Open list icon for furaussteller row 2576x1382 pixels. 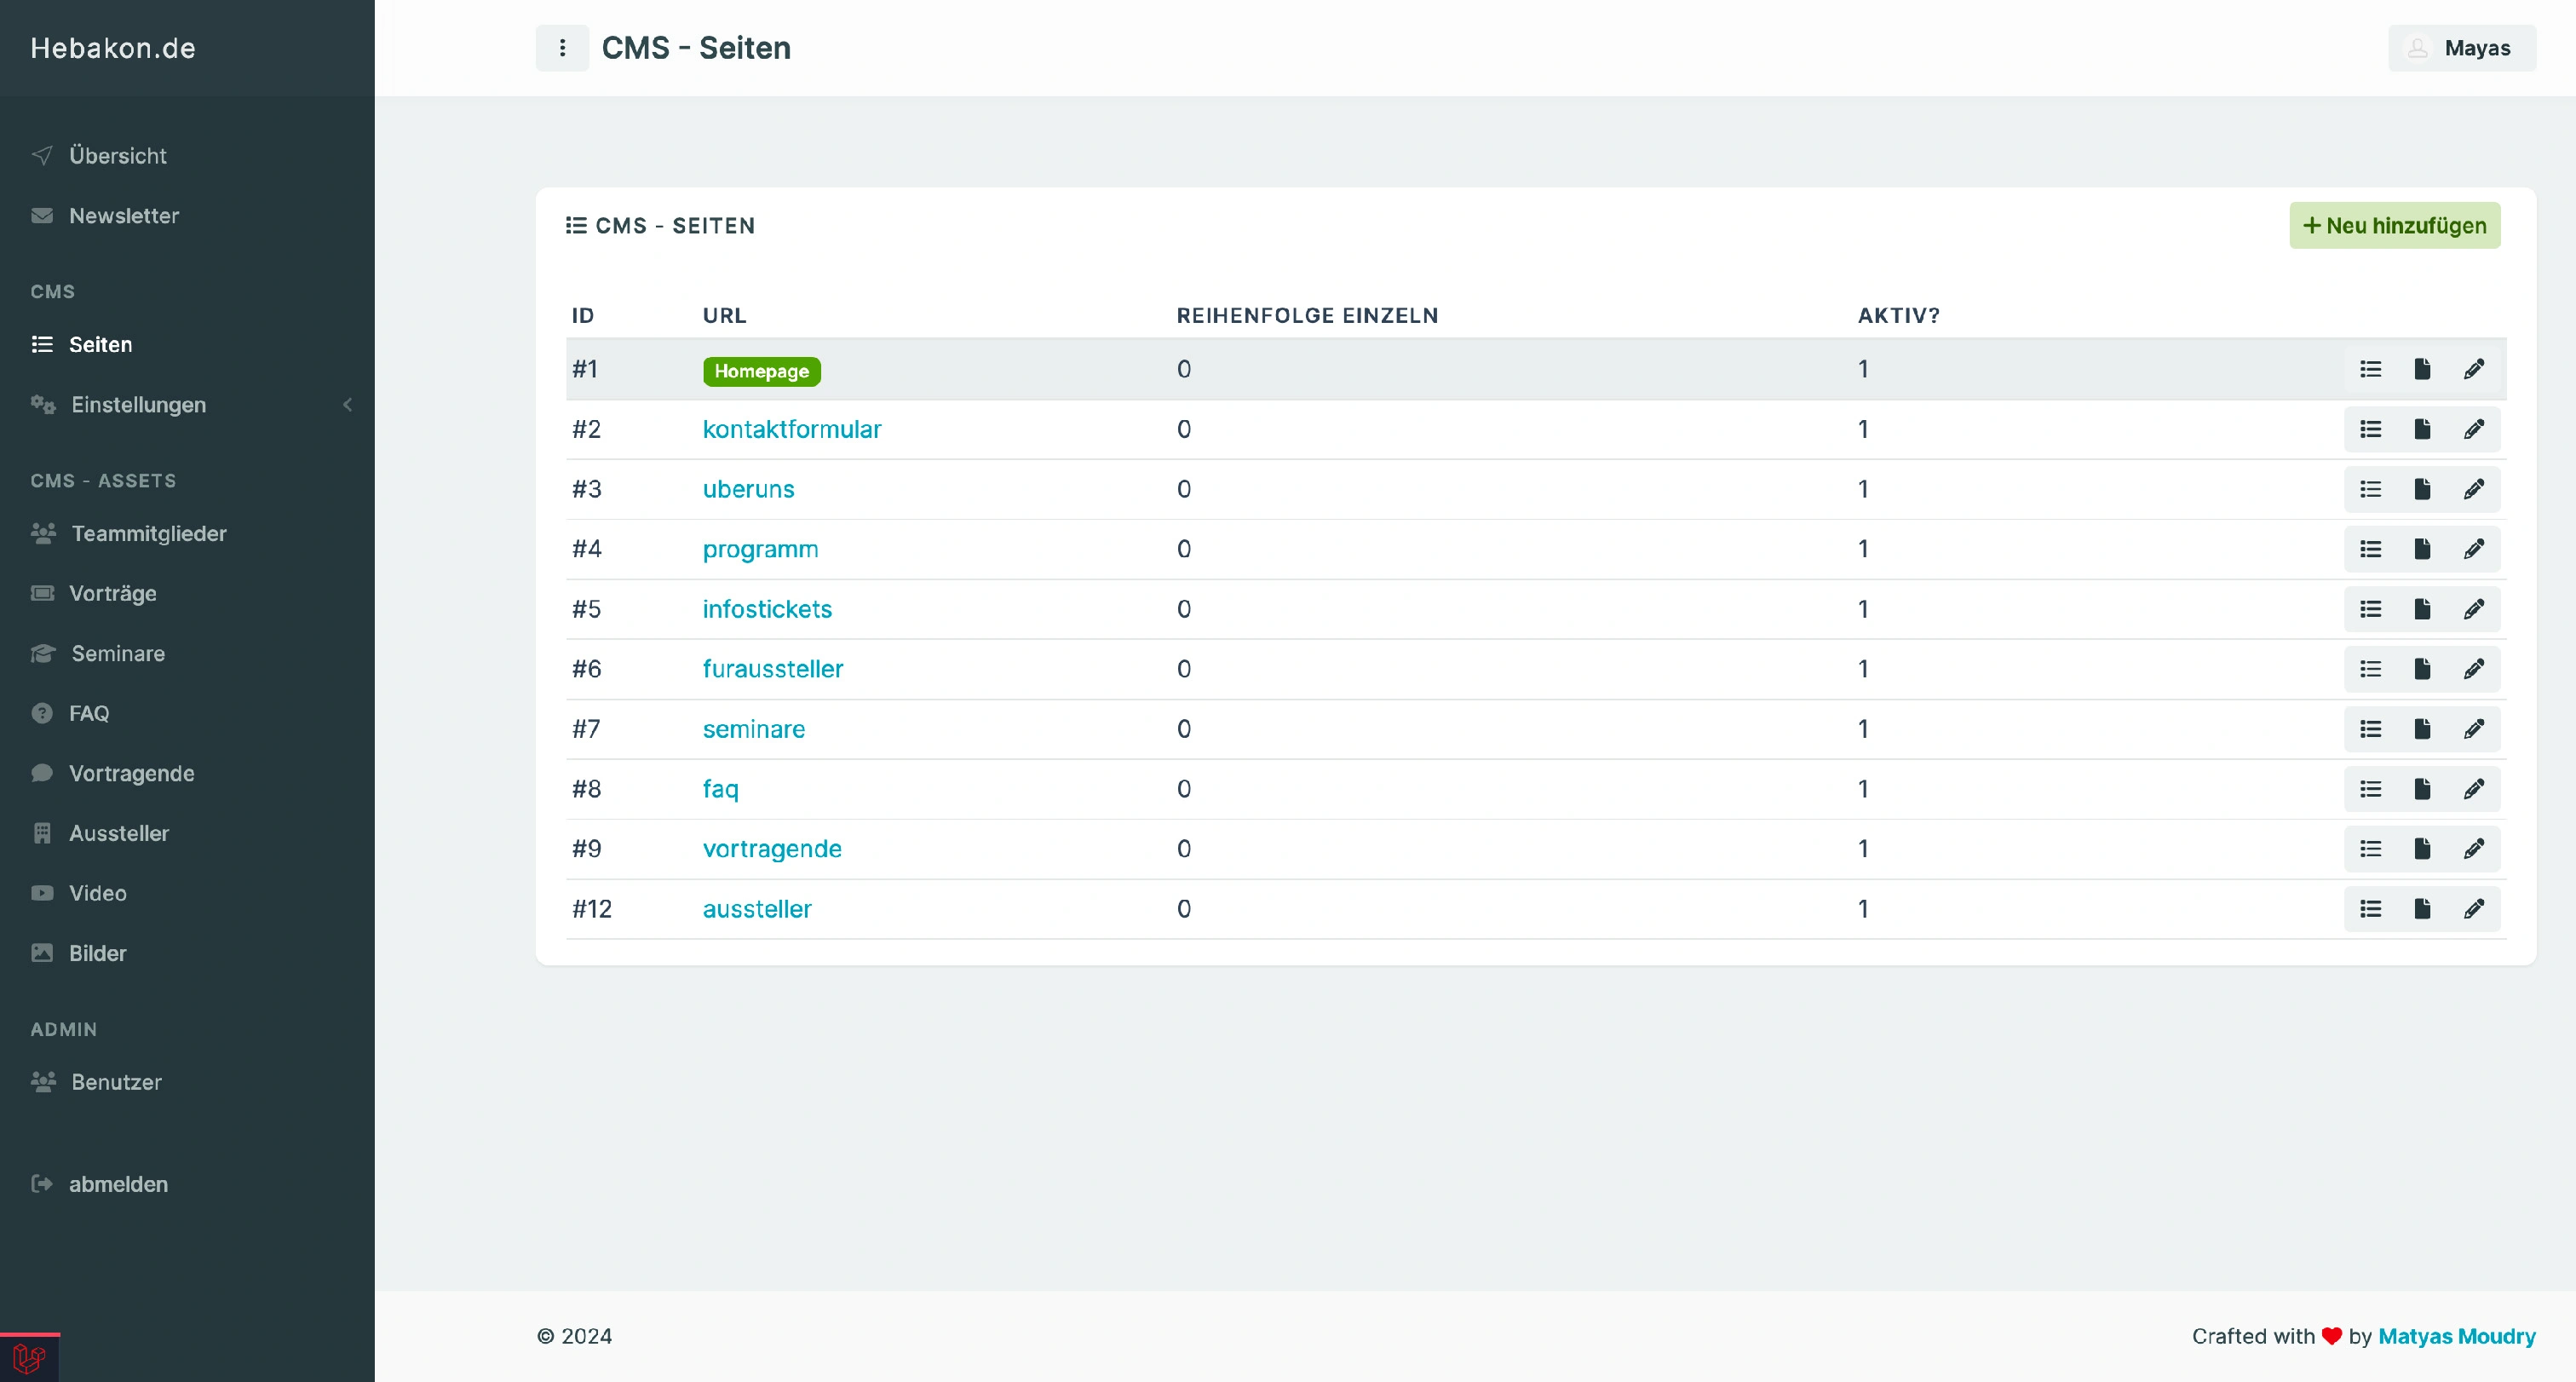coord(2370,669)
